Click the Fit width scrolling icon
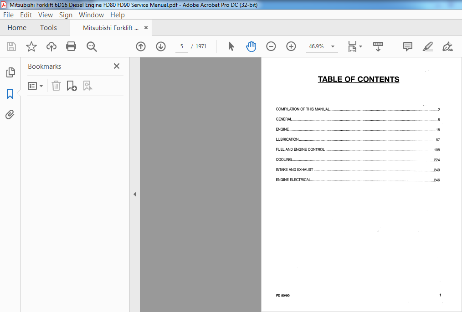 pos(352,46)
